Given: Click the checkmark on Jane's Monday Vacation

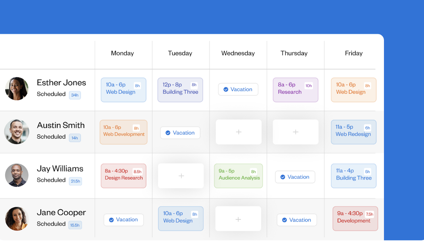Looking at the screenshot, I should [x=111, y=220].
